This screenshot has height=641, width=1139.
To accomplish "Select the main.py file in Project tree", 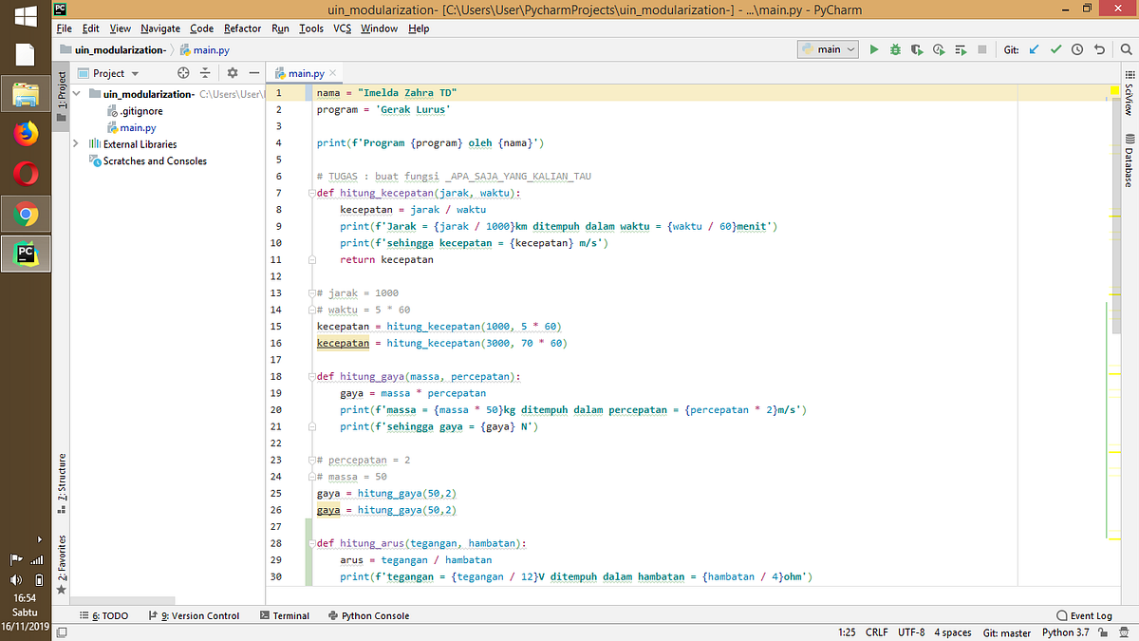I will pyautogui.click(x=139, y=127).
